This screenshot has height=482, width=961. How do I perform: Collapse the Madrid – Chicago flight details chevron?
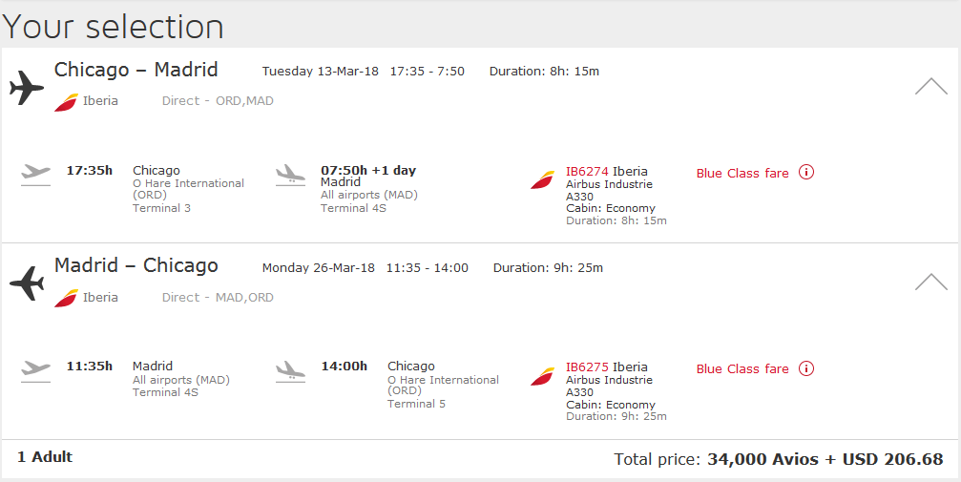click(931, 283)
